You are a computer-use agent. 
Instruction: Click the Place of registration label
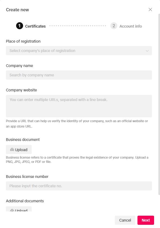pyautogui.click(x=23, y=41)
